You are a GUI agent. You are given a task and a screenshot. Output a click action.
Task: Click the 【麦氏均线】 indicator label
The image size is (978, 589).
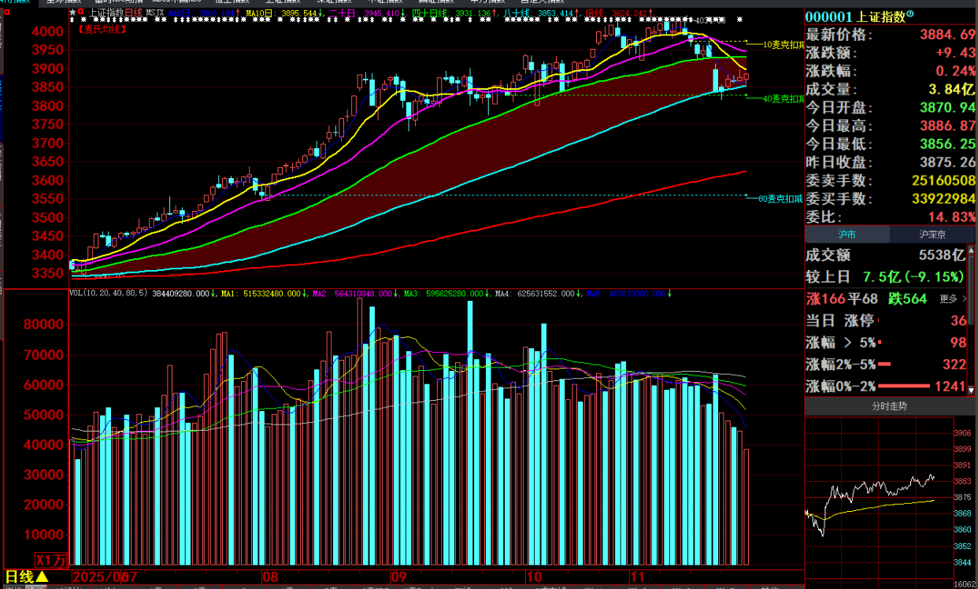click(102, 28)
